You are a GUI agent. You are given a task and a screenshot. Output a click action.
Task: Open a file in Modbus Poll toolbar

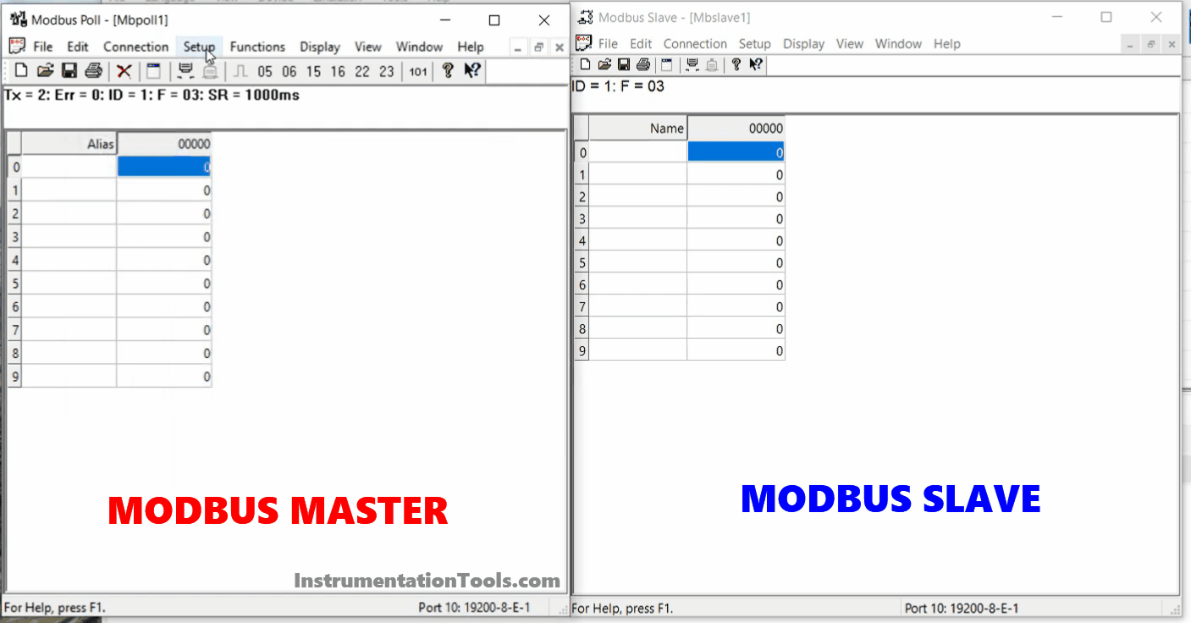45,71
